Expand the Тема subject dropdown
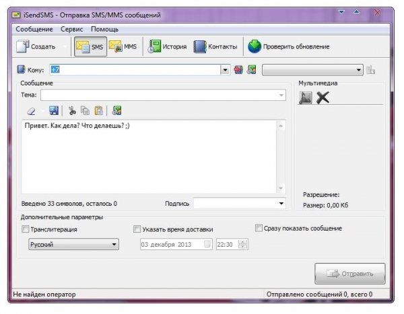Screen dimensions: 404x314 tap(281, 95)
